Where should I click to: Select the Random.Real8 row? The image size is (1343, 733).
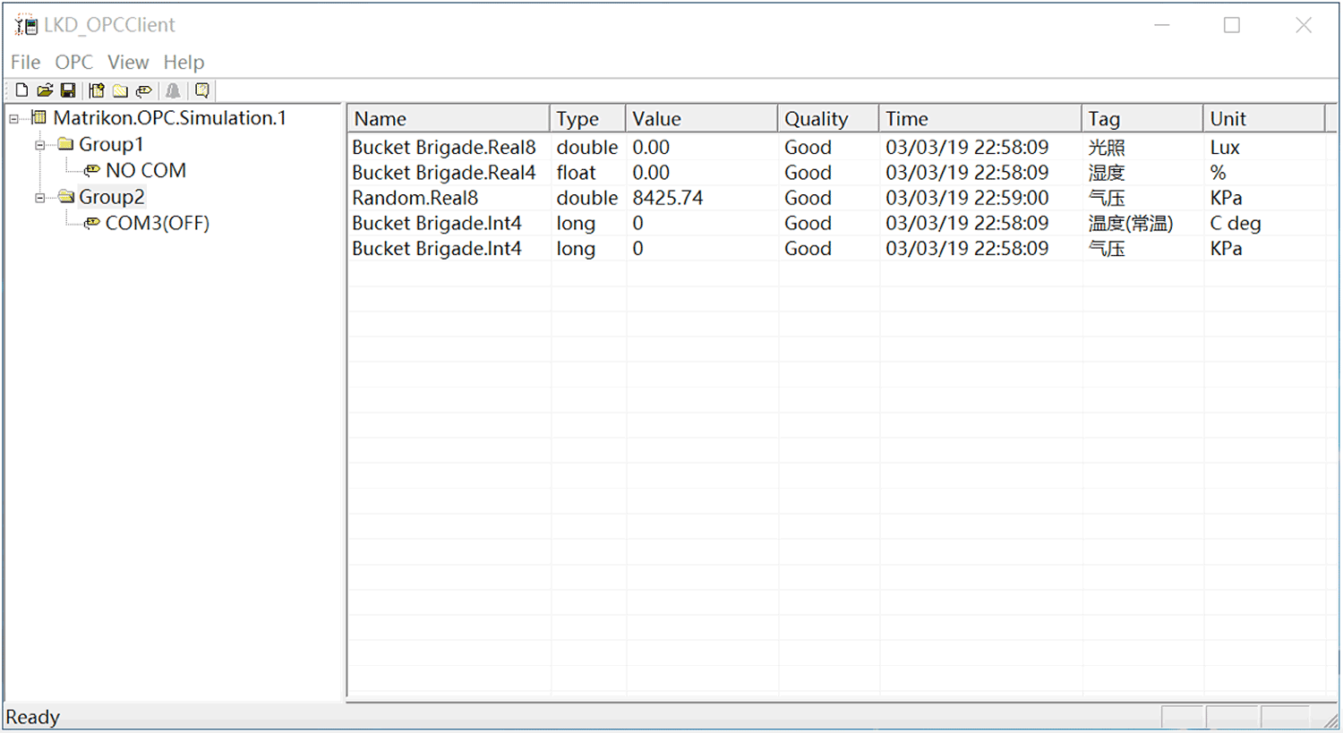pyautogui.click(x=837, y=198)
